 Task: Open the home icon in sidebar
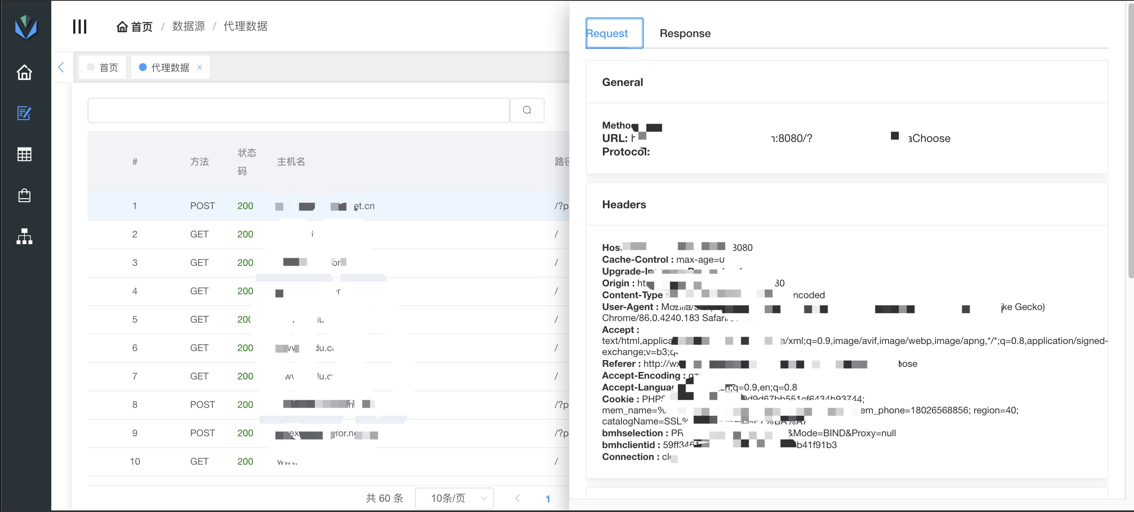pos(24,73)
